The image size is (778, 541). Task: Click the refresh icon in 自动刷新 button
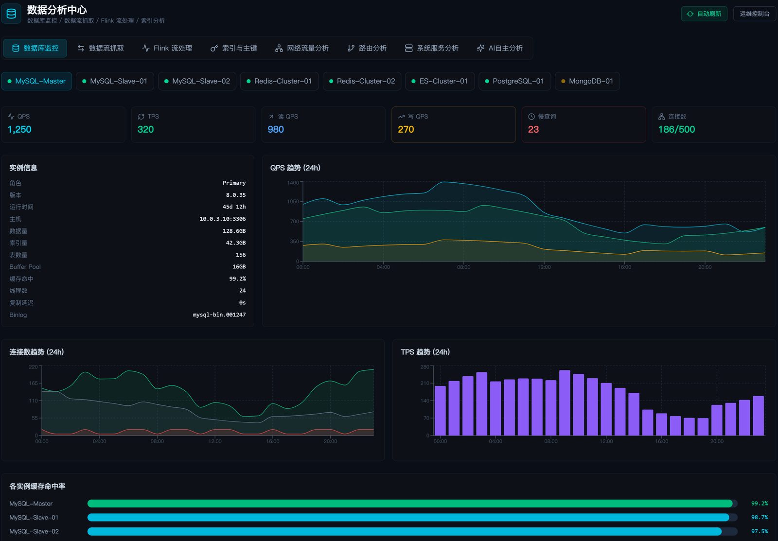tap(690, 14)
